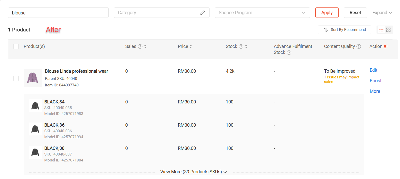
Task: Switch to list view layout icon
Action: (x=381, y=30)
